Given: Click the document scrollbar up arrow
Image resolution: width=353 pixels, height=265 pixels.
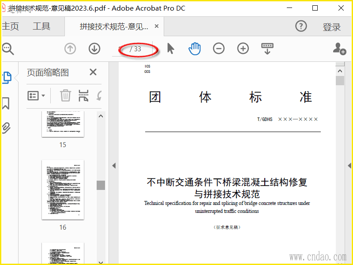Looking at the screenshot, I should click(340, 71).
